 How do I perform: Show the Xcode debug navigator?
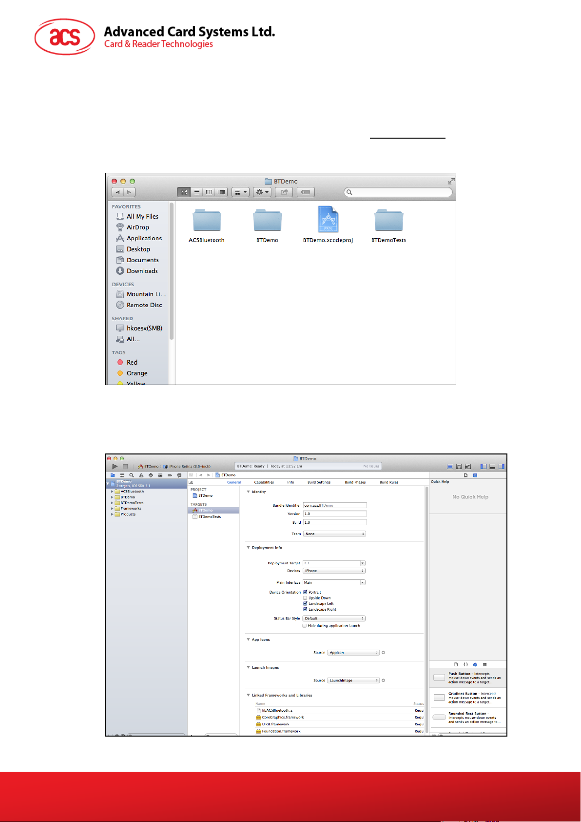[x=160, y=475]
